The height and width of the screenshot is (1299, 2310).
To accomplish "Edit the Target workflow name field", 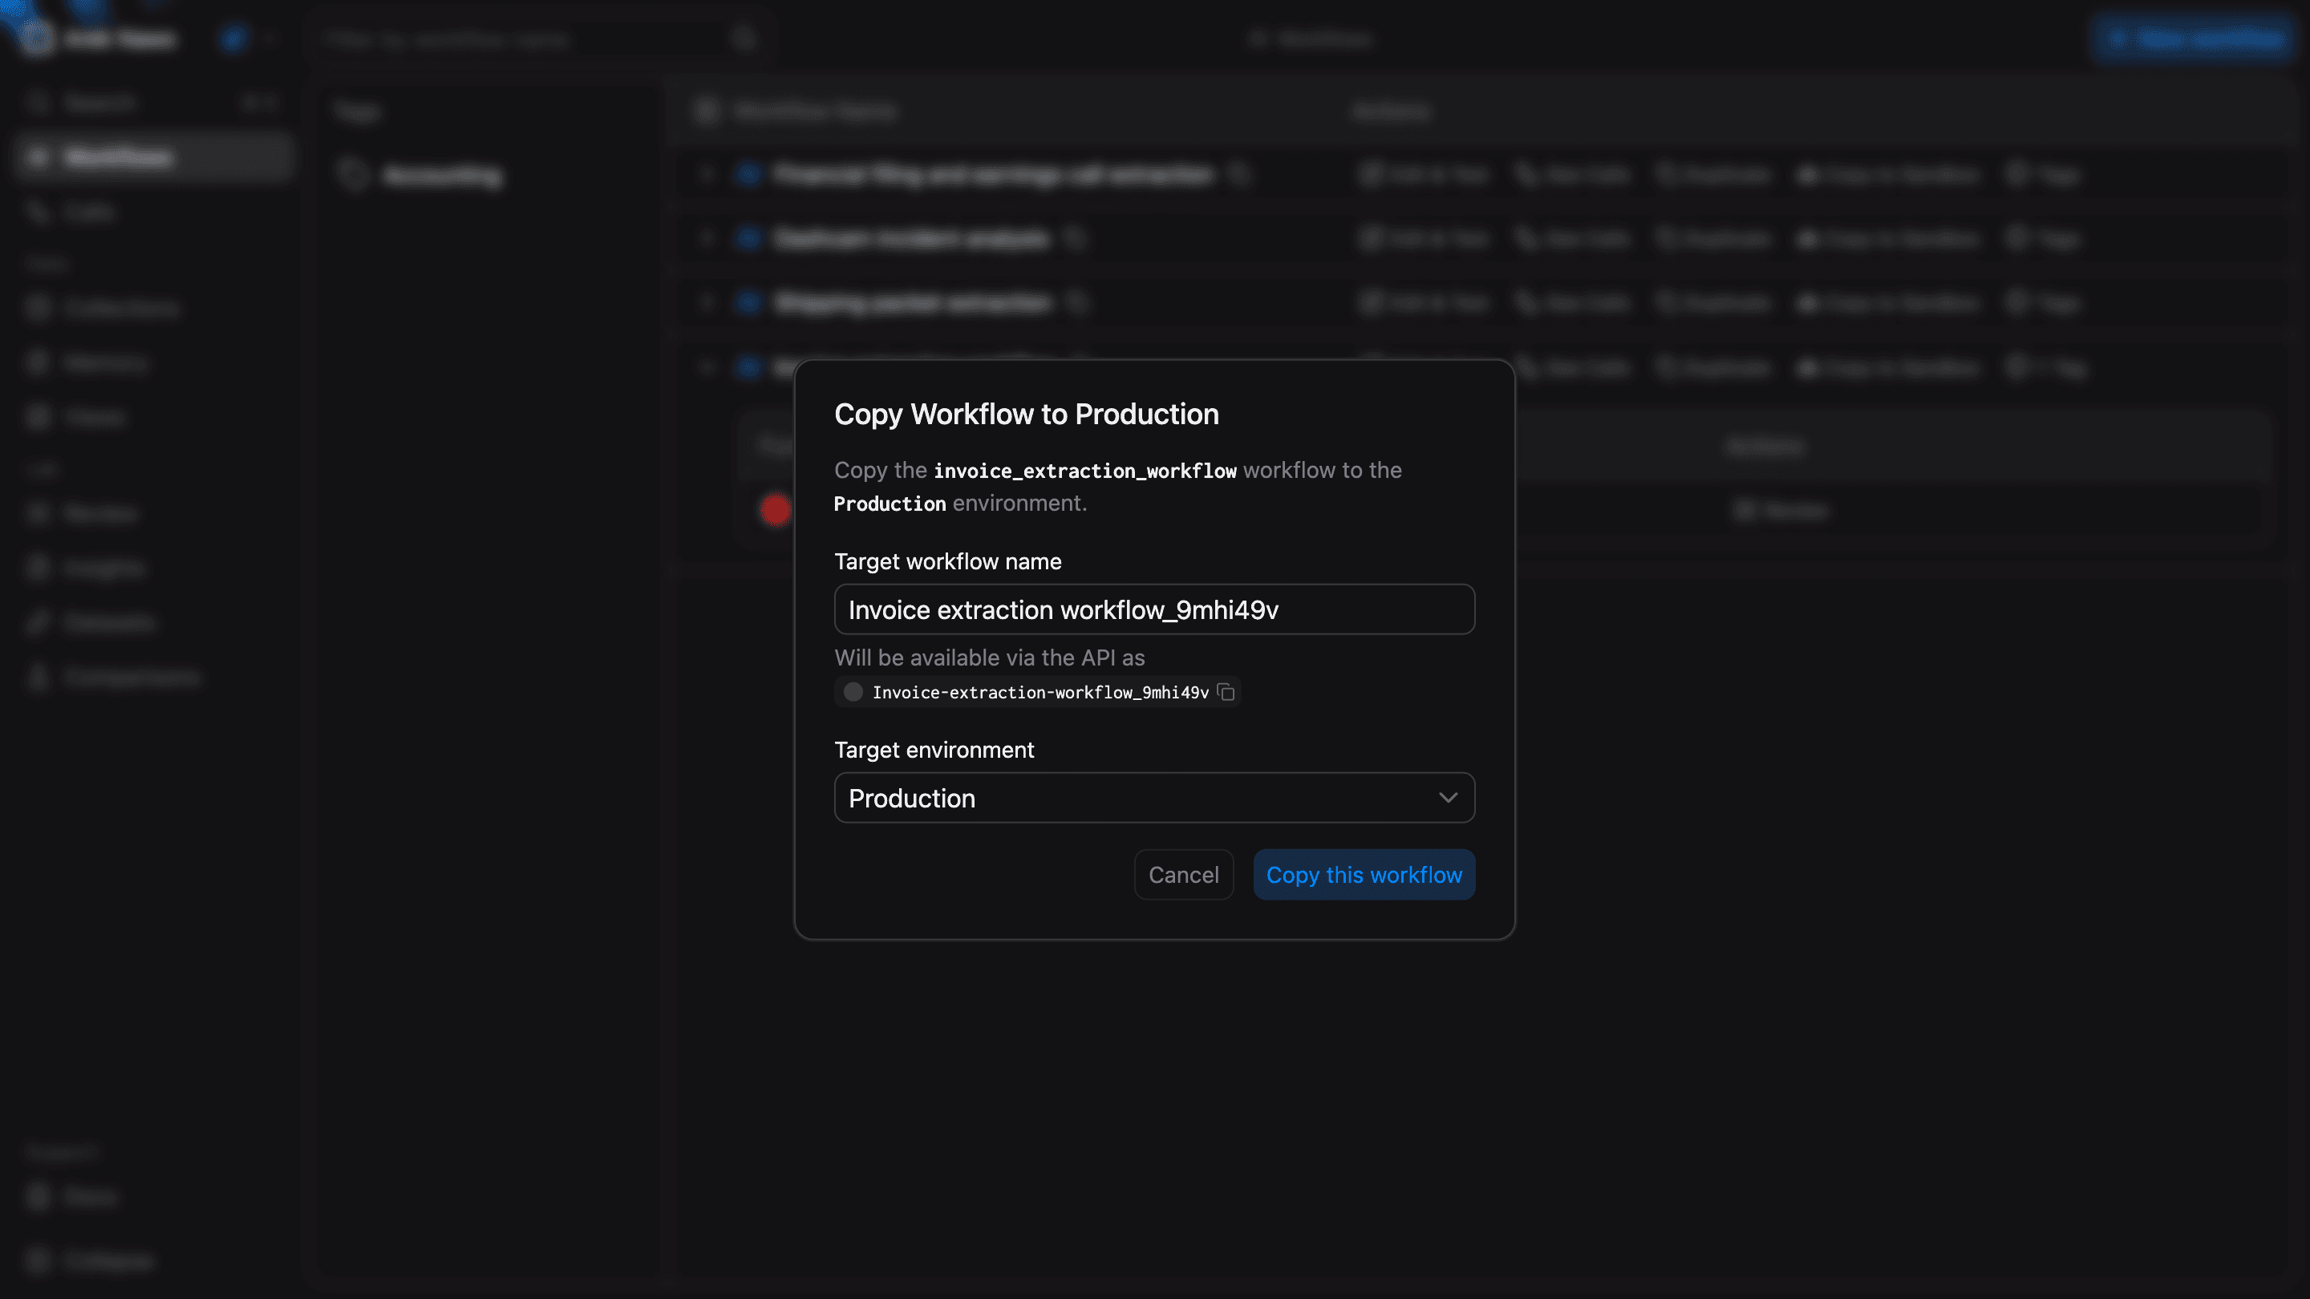I will click(1154, 609).
